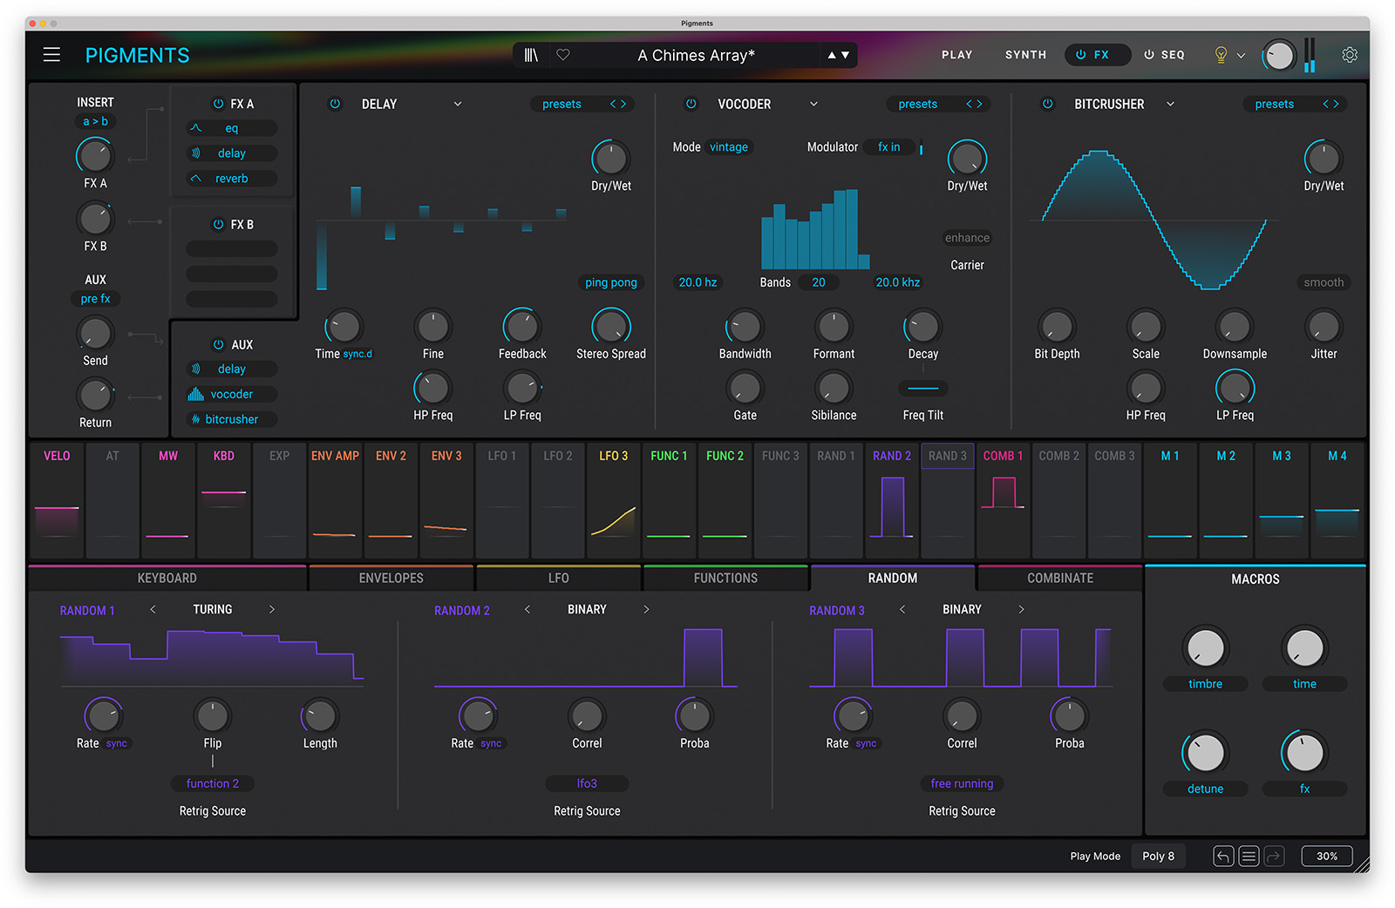Image resolution: width=1395 pixels, height=908 pixels.
Task: Toggle vocoder enhance option
Action: point(967,238)
